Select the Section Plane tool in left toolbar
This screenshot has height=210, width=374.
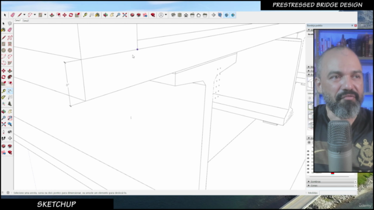10,138
